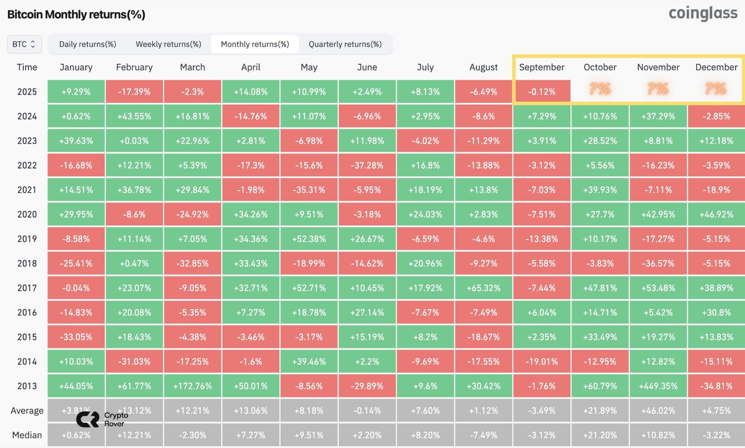
Task: Click the November ?% placeholder for 2025
Action: (658, 89)
